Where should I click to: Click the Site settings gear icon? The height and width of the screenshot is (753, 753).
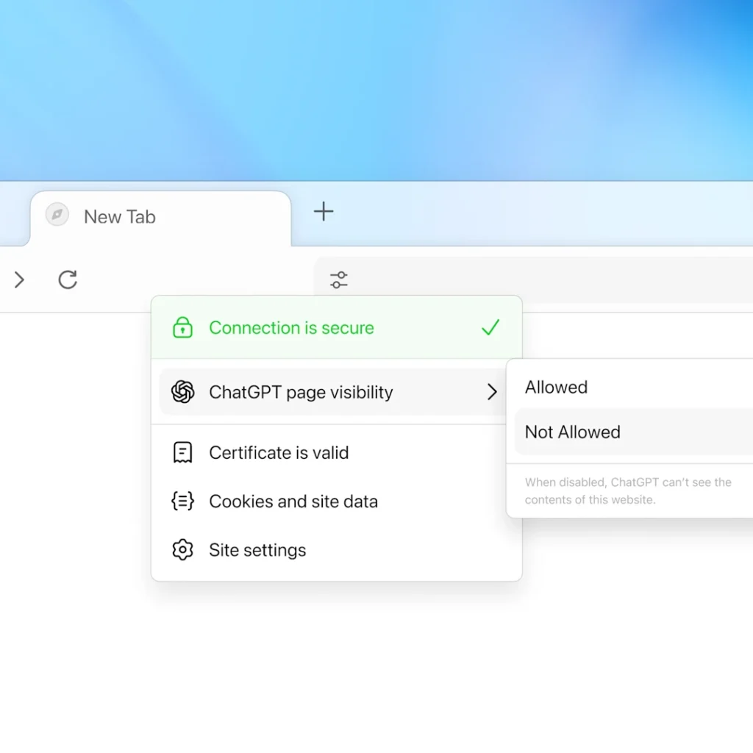click(x=182, y=549)
